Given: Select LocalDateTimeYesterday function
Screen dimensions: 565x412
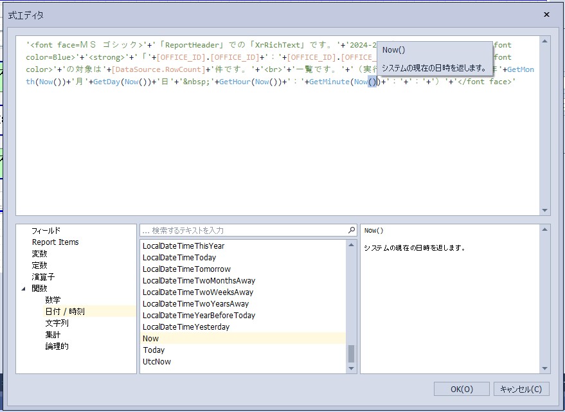Looking at the screenshot, I should [x=186, y=327].
